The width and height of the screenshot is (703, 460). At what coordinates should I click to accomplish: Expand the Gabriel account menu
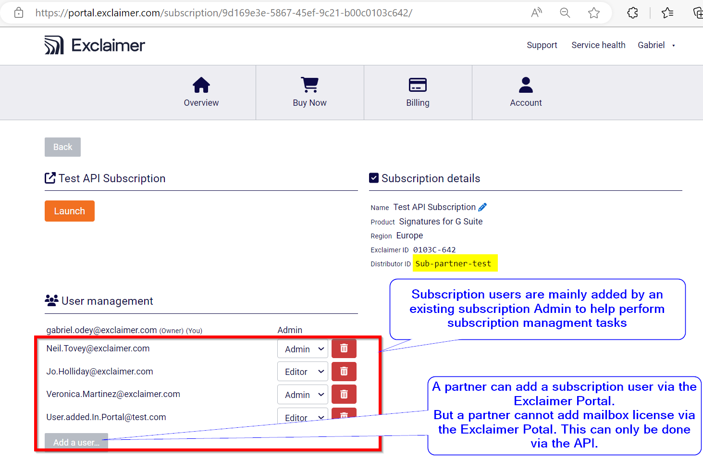click(x=656, y=45)
